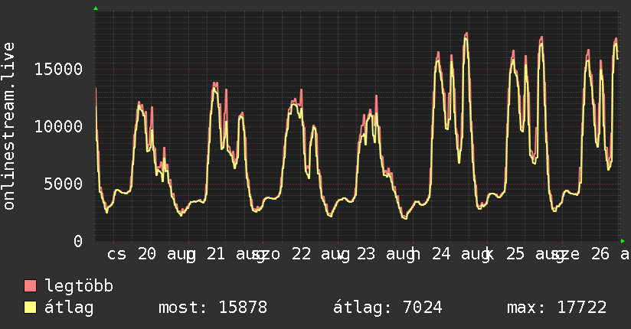Click the most: 15878 statistic
The image size is (631, 329).
click(213, 308)
